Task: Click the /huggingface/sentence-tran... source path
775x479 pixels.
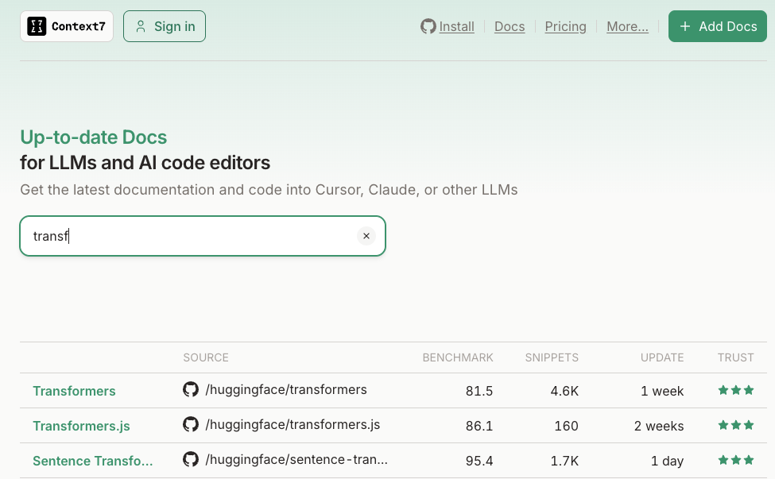Action: (296, 460)
